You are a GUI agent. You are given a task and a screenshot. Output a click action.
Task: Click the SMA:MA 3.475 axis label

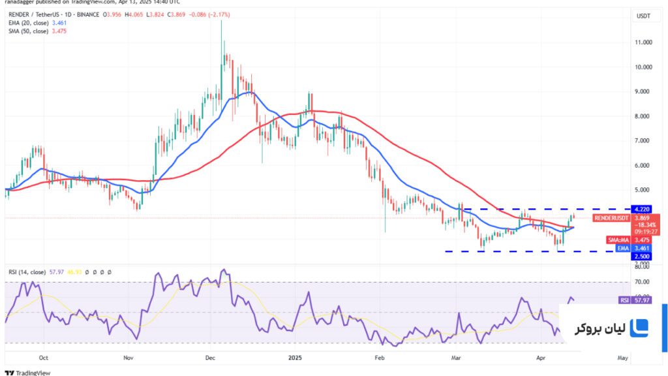point(629,240)
